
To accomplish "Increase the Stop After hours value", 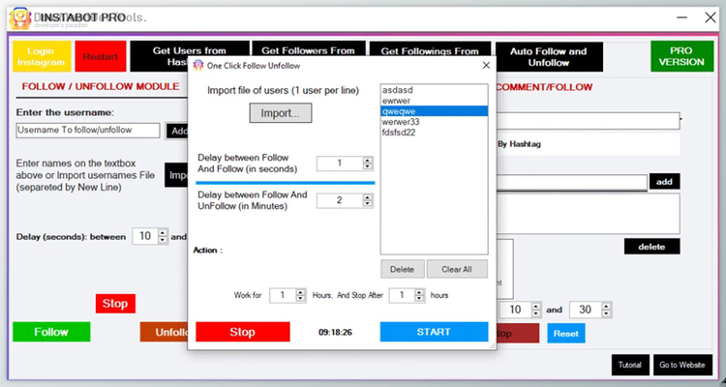I will point(419,292).
